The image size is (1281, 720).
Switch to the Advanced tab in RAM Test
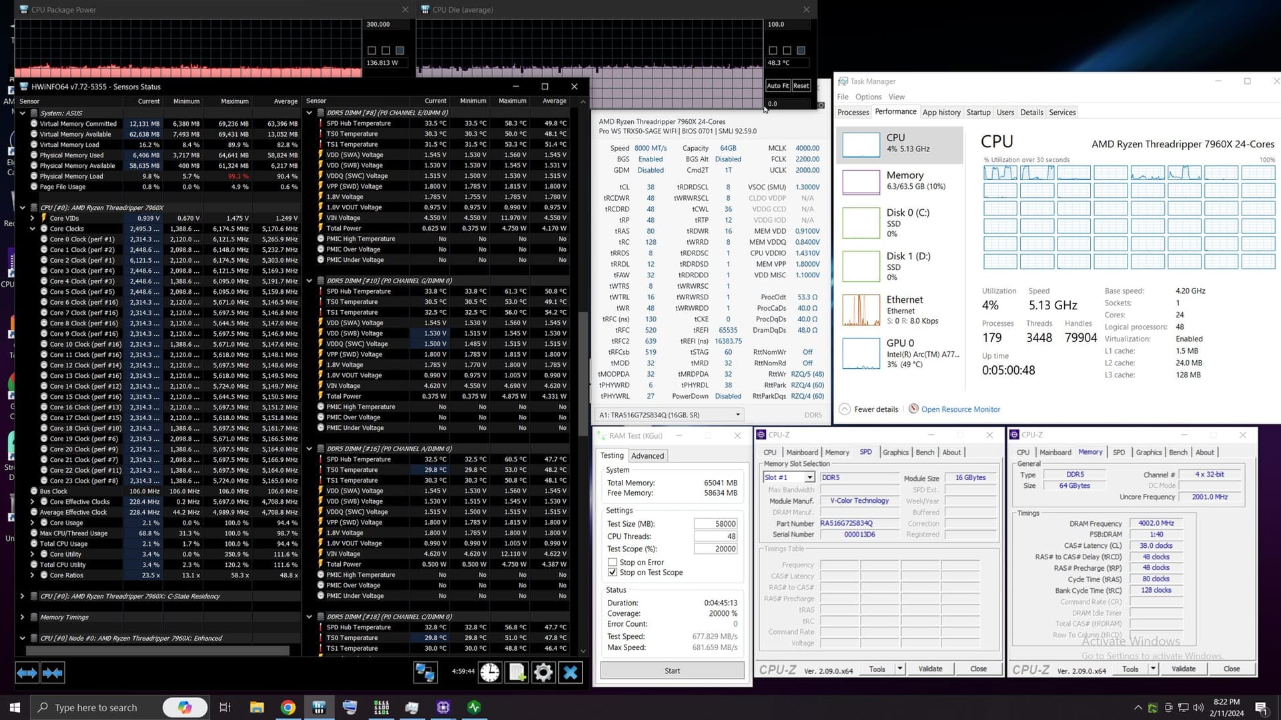click(x=647, y=456)
